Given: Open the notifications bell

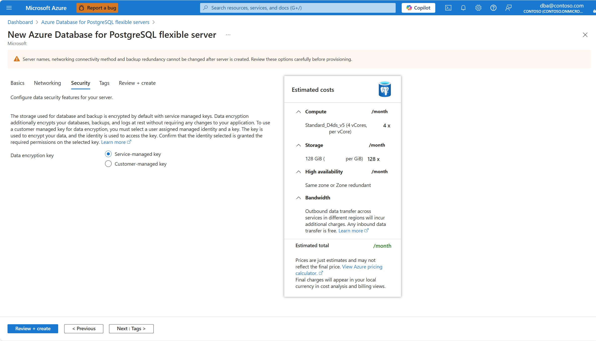Looking at the screenshot, I should pyautogui.click(x=463, y=8).
